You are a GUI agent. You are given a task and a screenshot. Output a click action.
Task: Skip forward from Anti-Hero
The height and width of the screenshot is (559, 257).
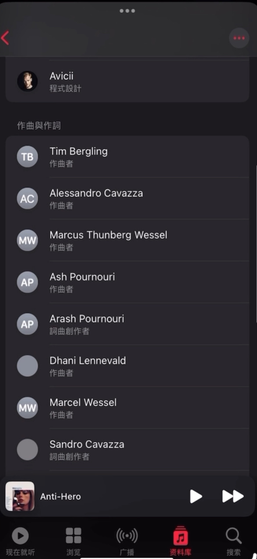point(232,496)
